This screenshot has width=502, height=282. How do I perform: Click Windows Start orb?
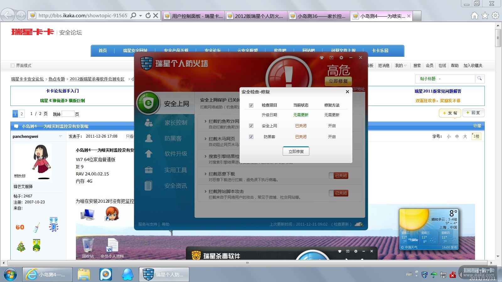[10, 274]
